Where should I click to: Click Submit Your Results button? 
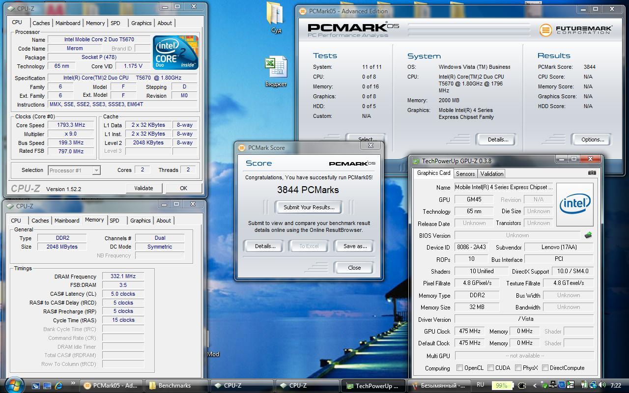coord(309,207)
